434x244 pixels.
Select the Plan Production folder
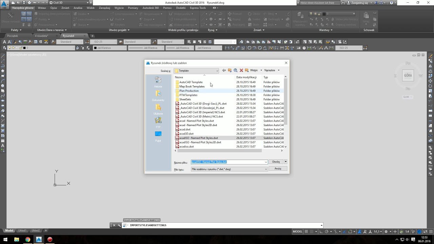[189, 91]
